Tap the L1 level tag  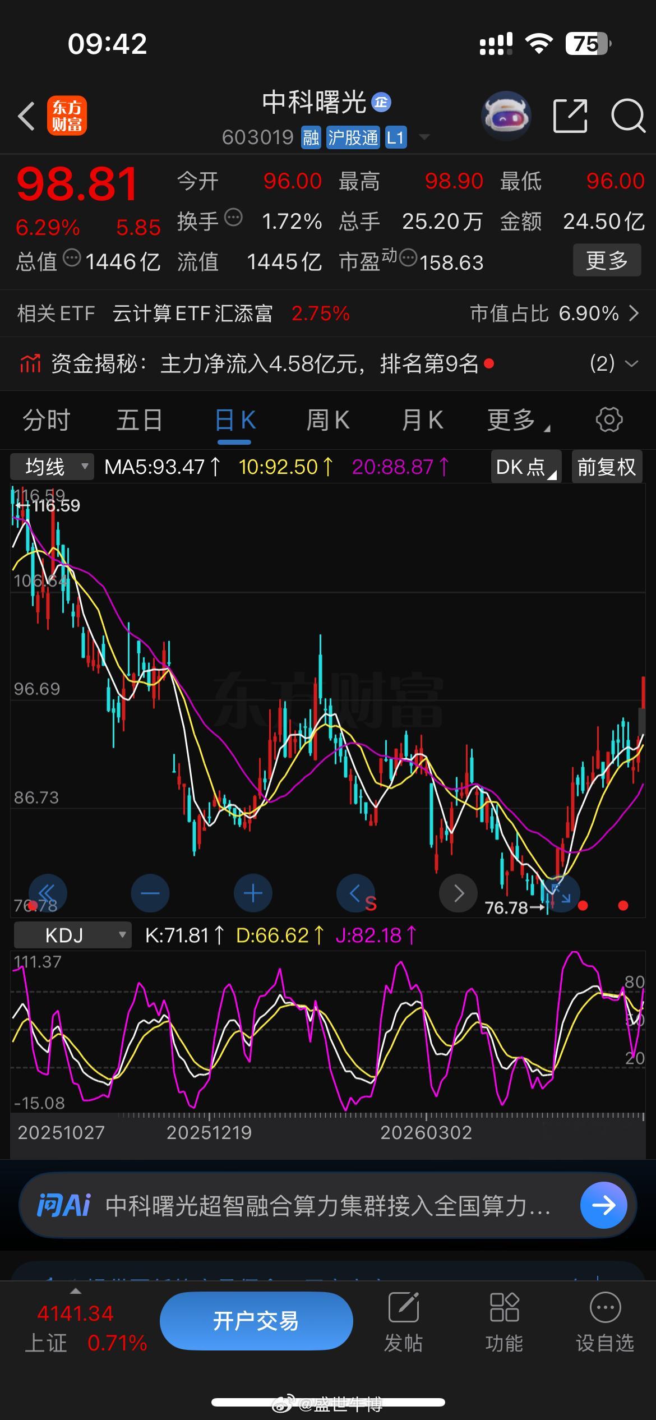(x=395, y=137)
